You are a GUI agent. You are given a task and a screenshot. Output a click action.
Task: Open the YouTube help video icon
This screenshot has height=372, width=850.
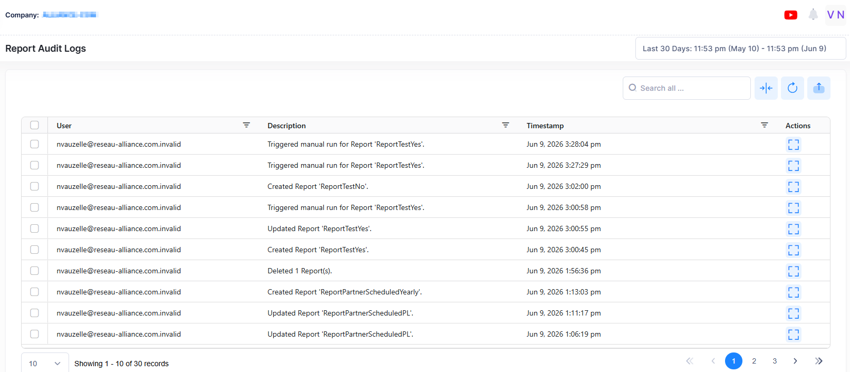pyautogui.click(x=790, y=15)
